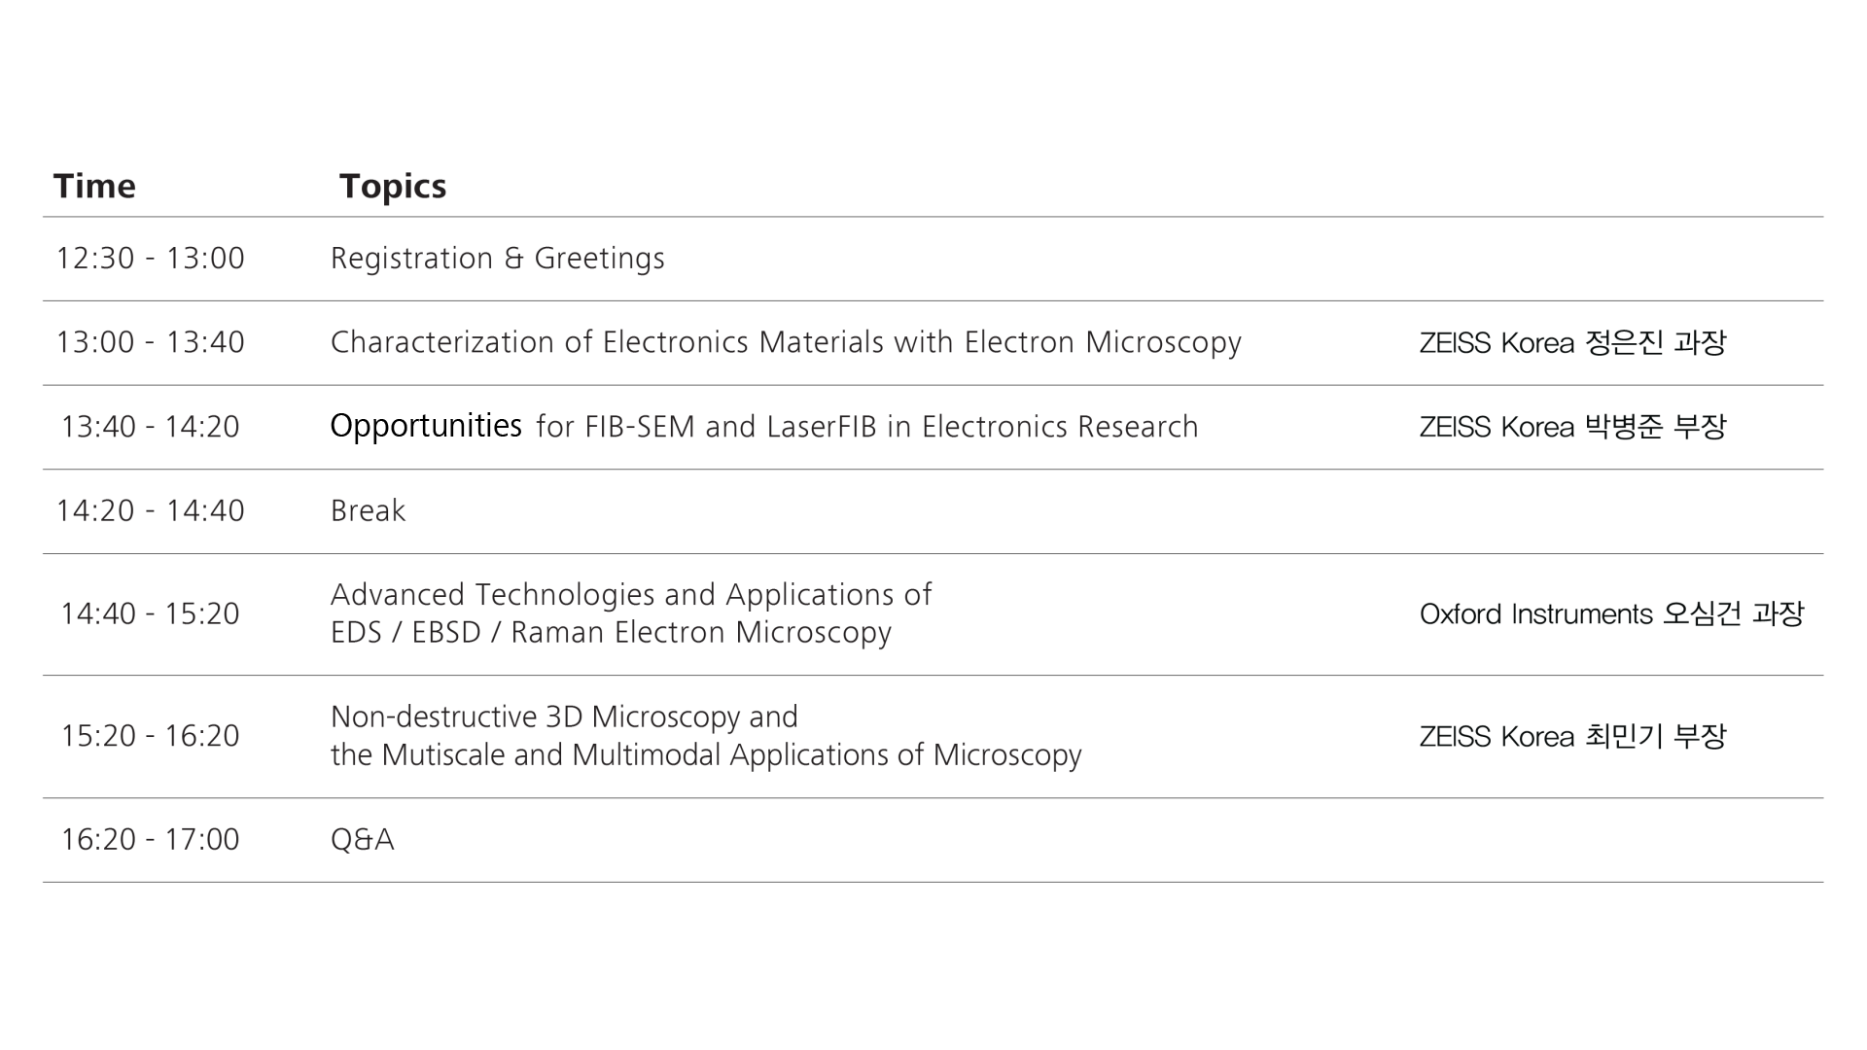Select the 14:20 - 14:40 time slot

click(150, 510)
